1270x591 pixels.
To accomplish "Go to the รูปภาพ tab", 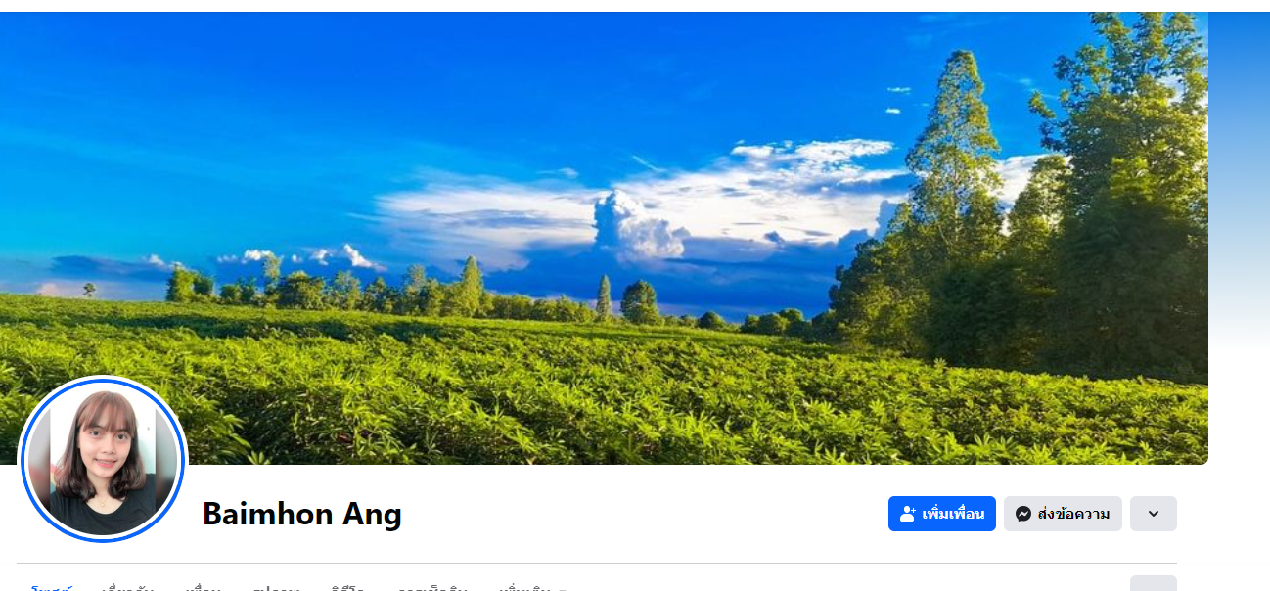I will pos(276,589).
